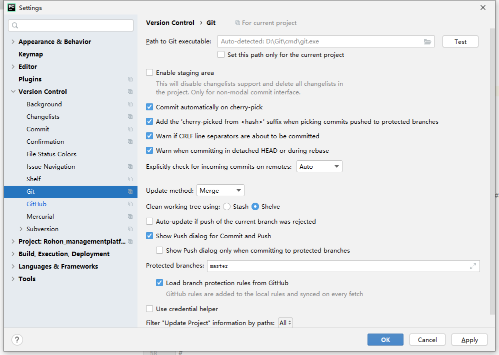
Task: Uncheck 'Commit automatically on cherry-pick'
Action: pos(149,107)
